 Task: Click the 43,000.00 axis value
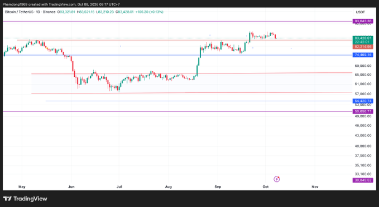click(363, 135)
